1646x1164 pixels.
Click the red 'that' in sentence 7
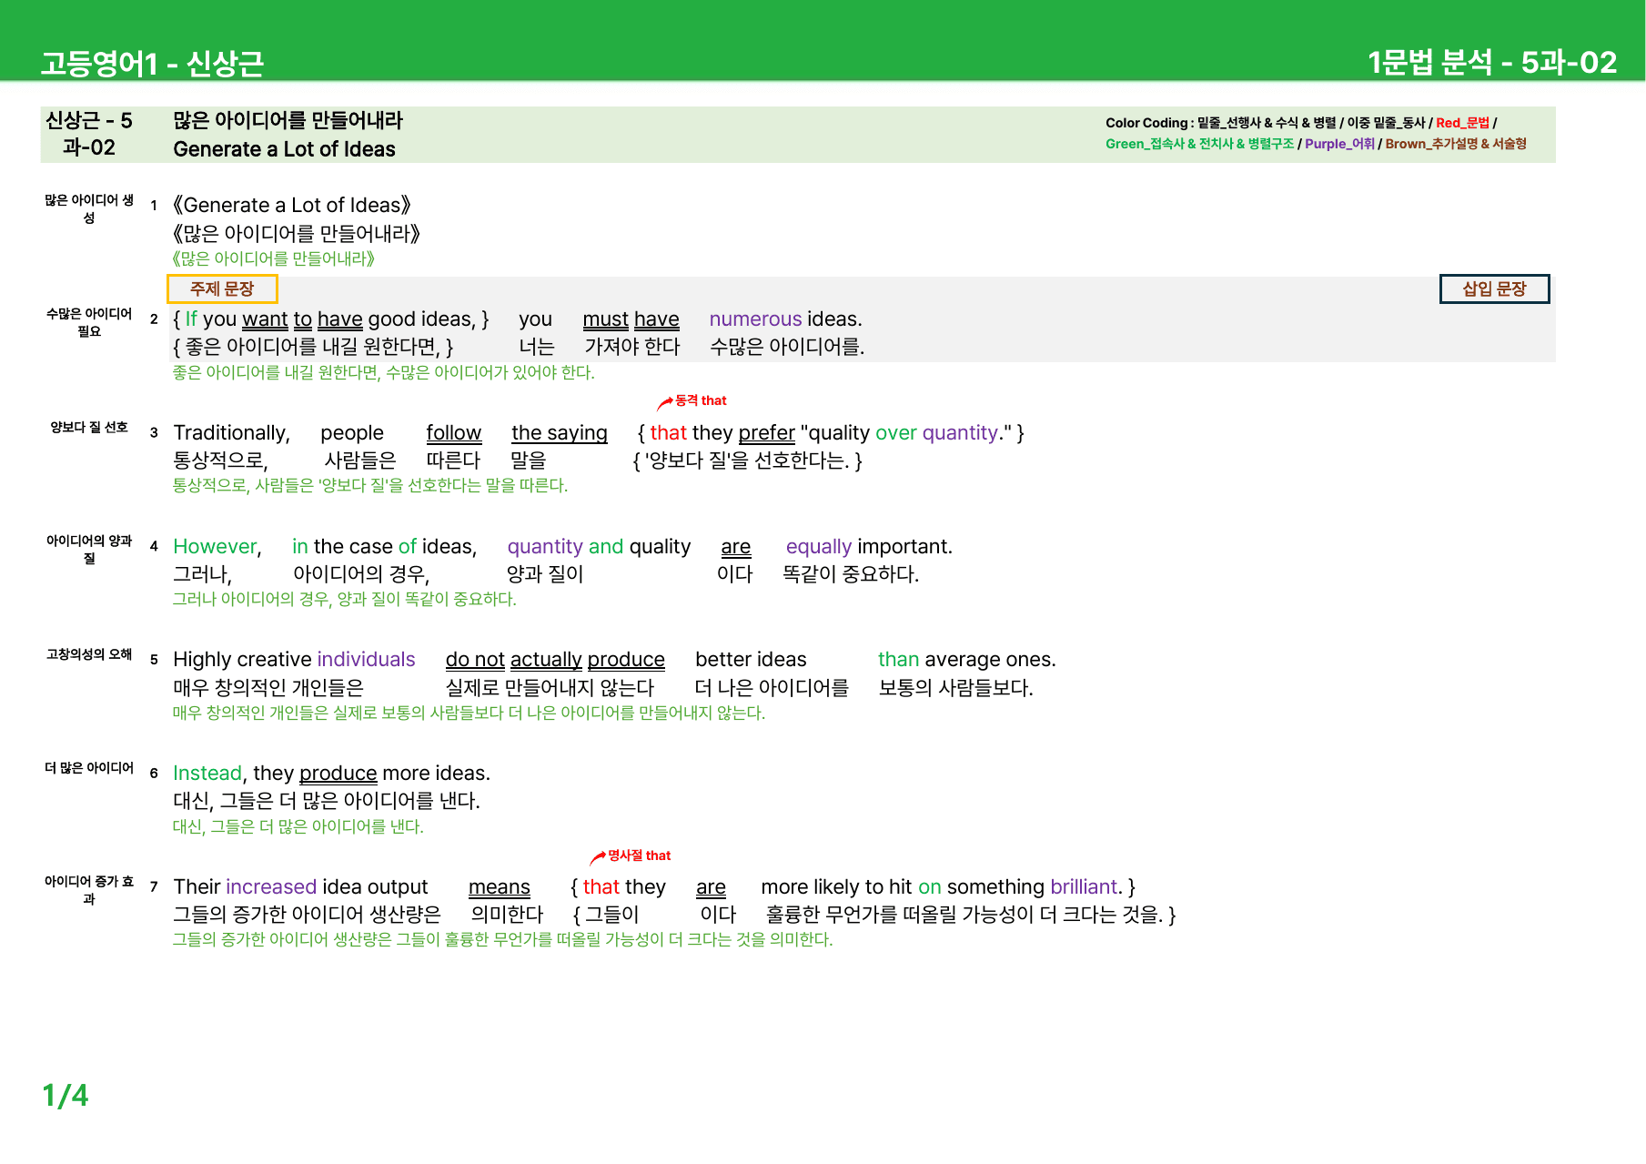[x=601, y=886]
